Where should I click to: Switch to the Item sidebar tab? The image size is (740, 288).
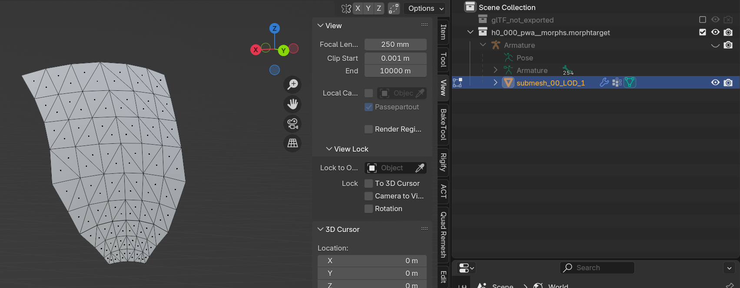443,32
